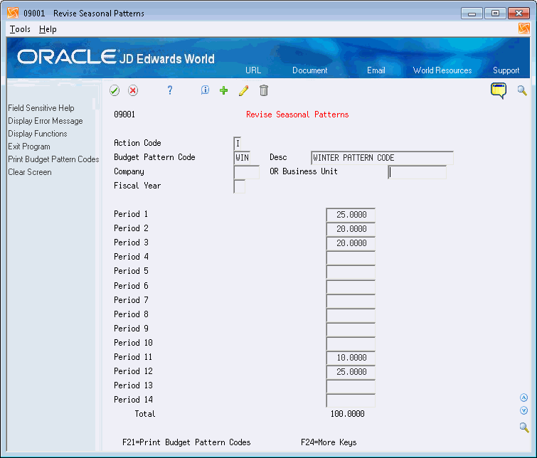The image size is (537, 458).
Task: Click F24=More Keys text
Action: coord(329,442)
